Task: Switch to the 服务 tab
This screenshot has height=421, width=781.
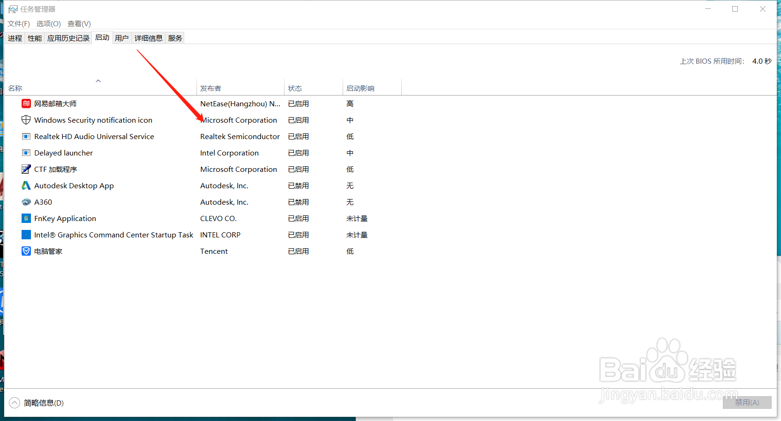Action: coord(175,38)
